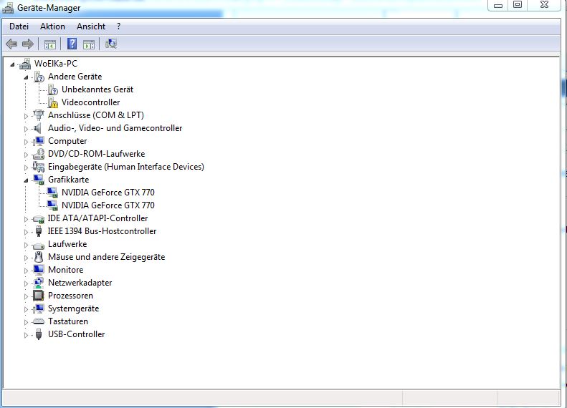Viewport: 567px width, 408px height.
Task: Click the Netzwerkadapter network icon
Action: pyautogui.click(x=38, y=283)
